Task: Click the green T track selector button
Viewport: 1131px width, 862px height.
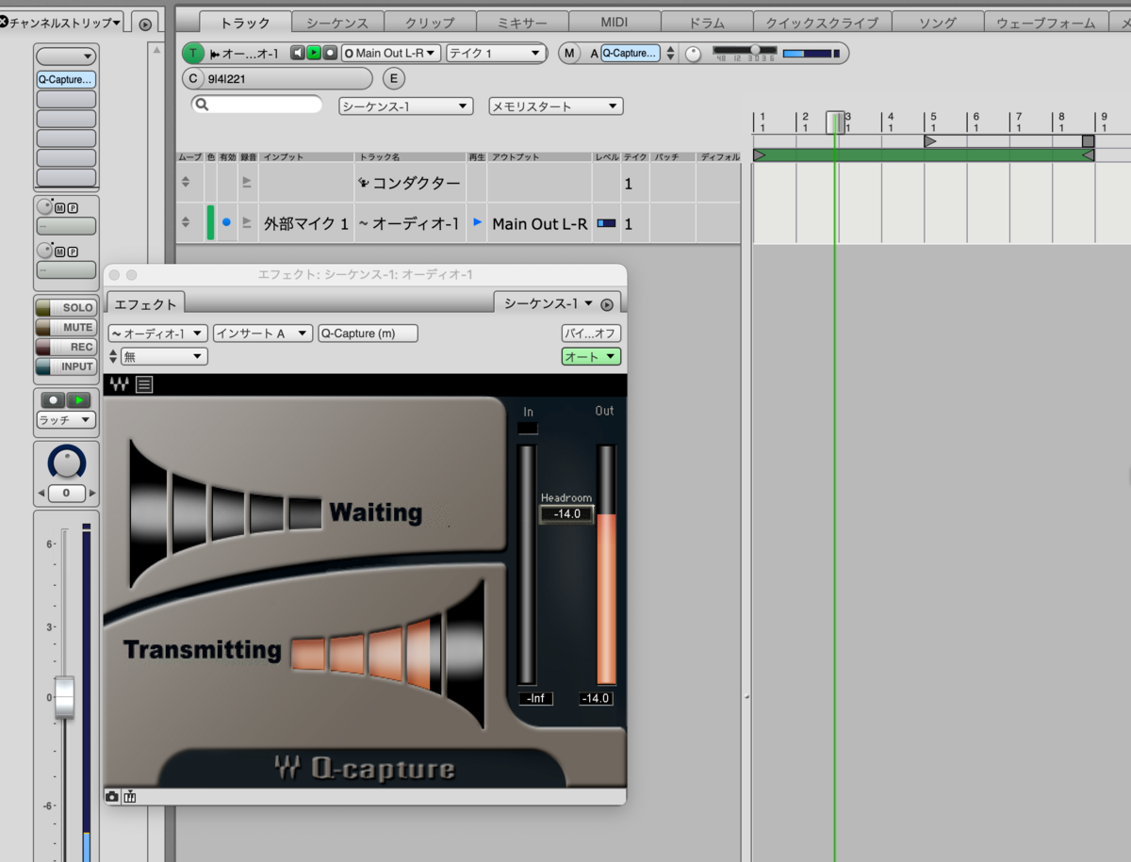Action: pos(193,54)
